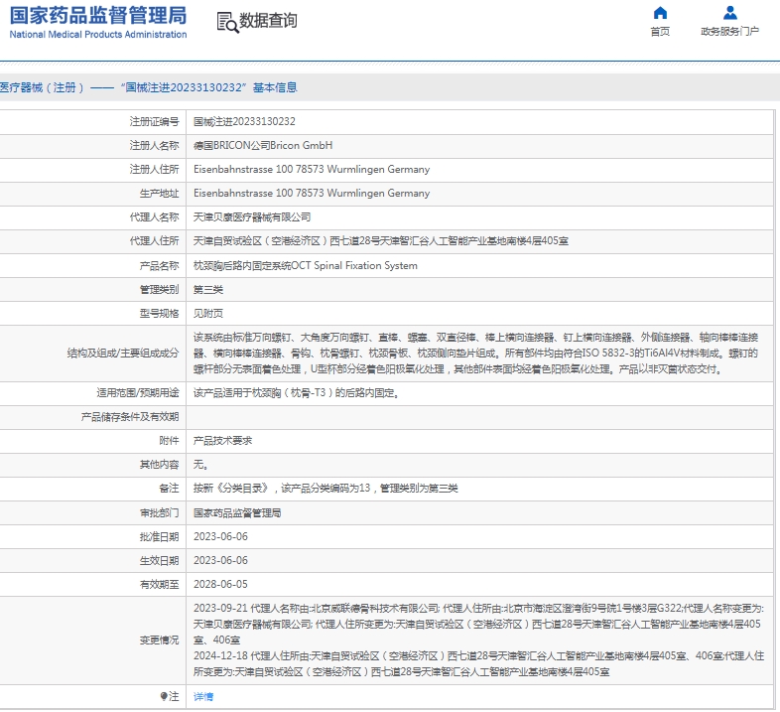Click the 代理人住所 address value
Image resolution: width=780 pixels, height=712 pixels.
pos(380,241)
